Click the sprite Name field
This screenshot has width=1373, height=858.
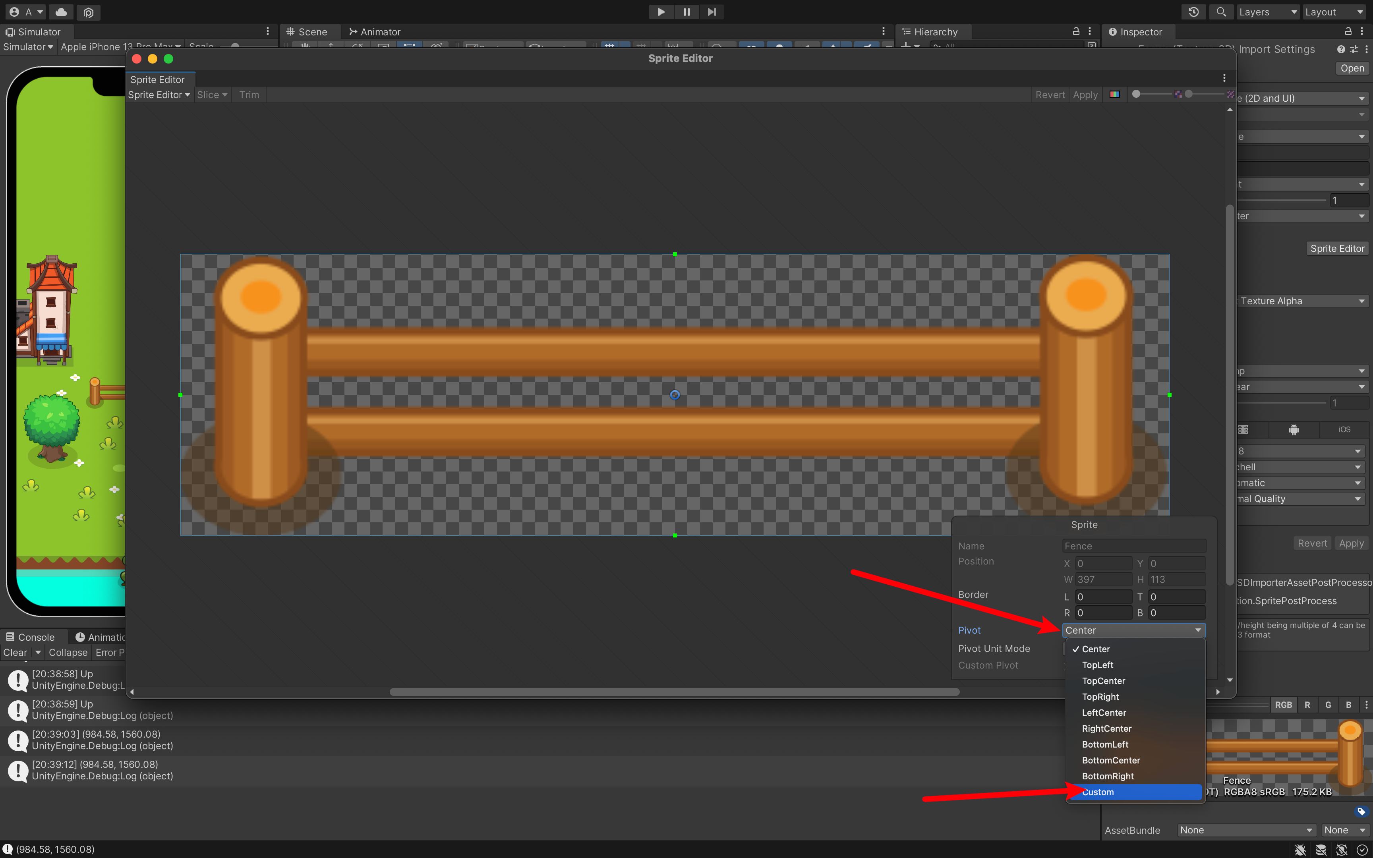click(x=1134, y=546)
